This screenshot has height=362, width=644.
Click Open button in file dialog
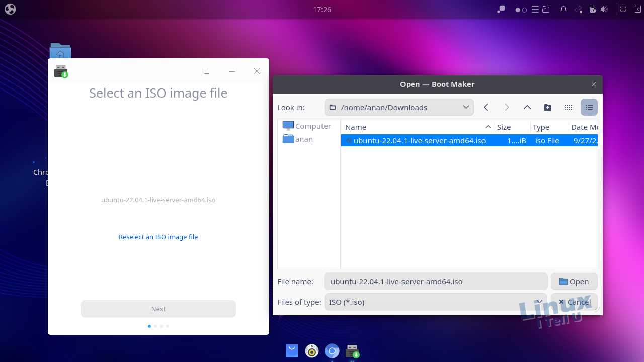coord(574,281)
